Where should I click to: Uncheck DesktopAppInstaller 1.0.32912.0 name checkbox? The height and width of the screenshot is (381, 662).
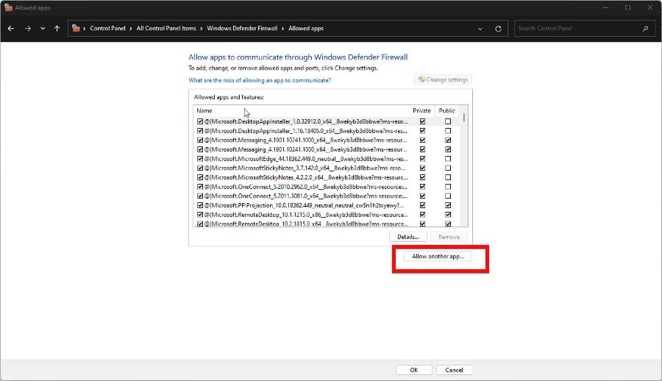200,121
